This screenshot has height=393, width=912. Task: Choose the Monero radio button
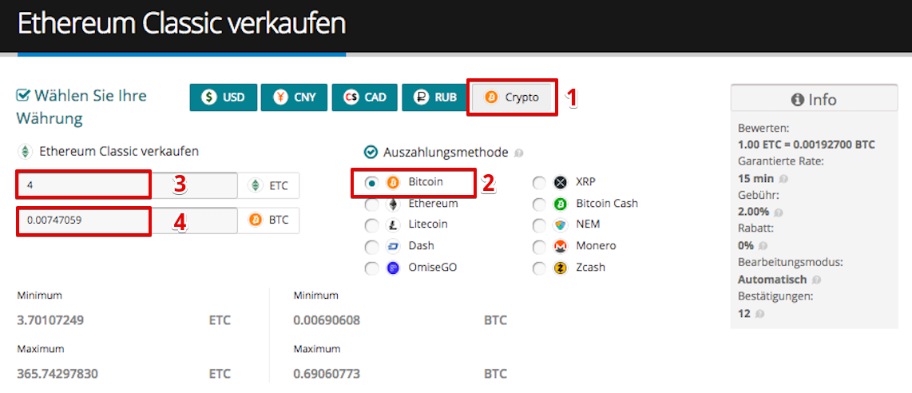click(x=540, y=247)
